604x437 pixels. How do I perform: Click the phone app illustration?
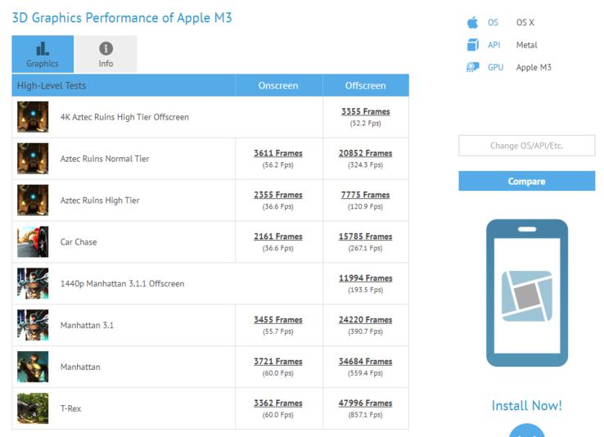click(527, 293)
